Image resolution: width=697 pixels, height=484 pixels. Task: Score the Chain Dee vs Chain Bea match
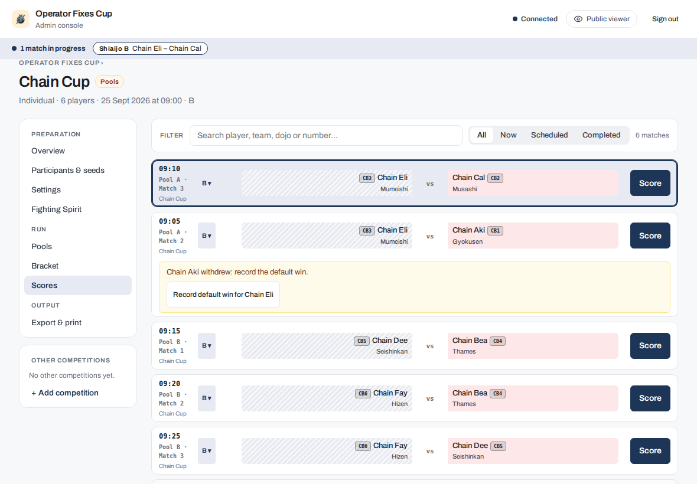(x=650, y=345)
